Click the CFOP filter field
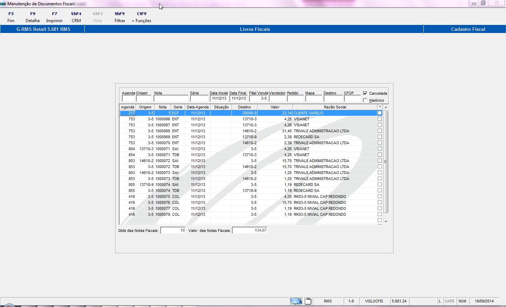Viewport: 506px width, 307px height. coord(352,99)
